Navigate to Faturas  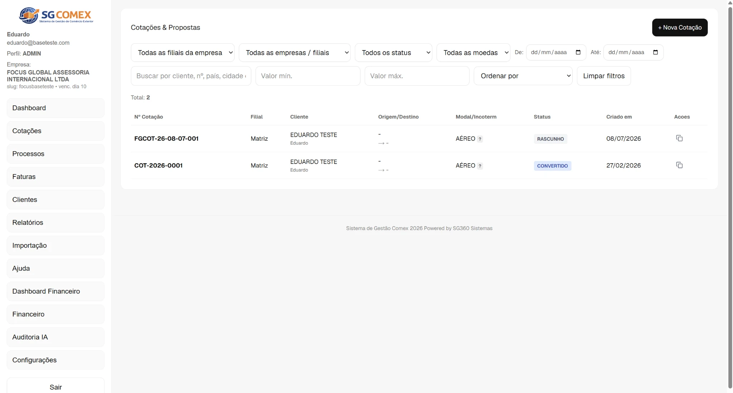(x=55, y=177)
